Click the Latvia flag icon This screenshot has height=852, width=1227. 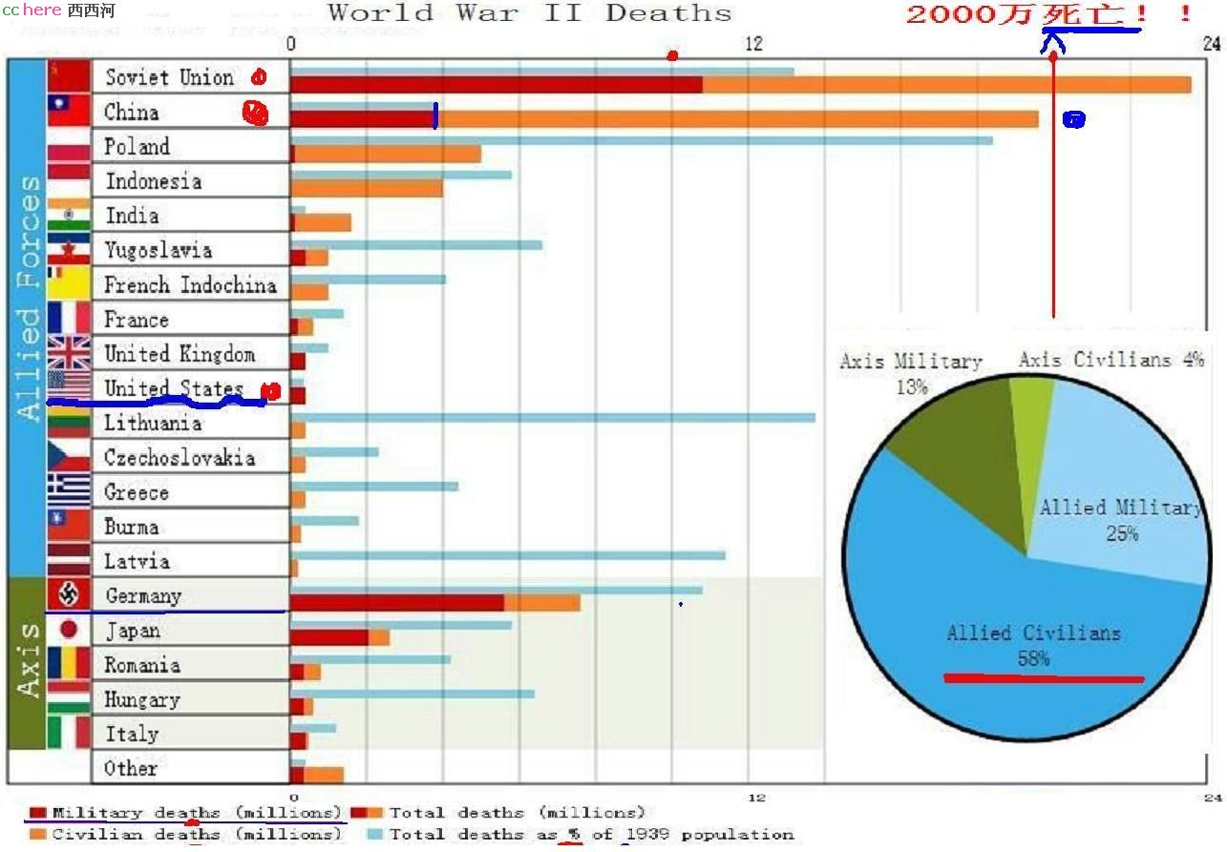pos(69,560)
